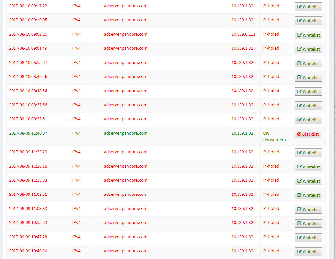This screenshot has width=336, height=259.
Task: Click the Whitelist edit icon in the 10.139.0.111 row
Action: coord(299,35)
